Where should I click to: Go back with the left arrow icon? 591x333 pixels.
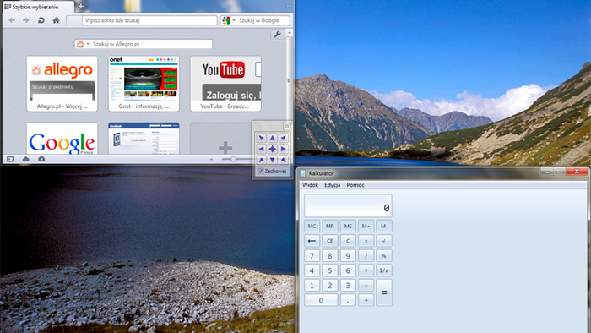tap(12, 20)
